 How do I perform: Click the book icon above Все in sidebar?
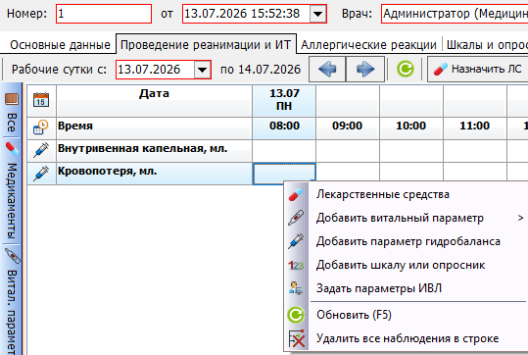pyautogui.click(x=12, y=99)
